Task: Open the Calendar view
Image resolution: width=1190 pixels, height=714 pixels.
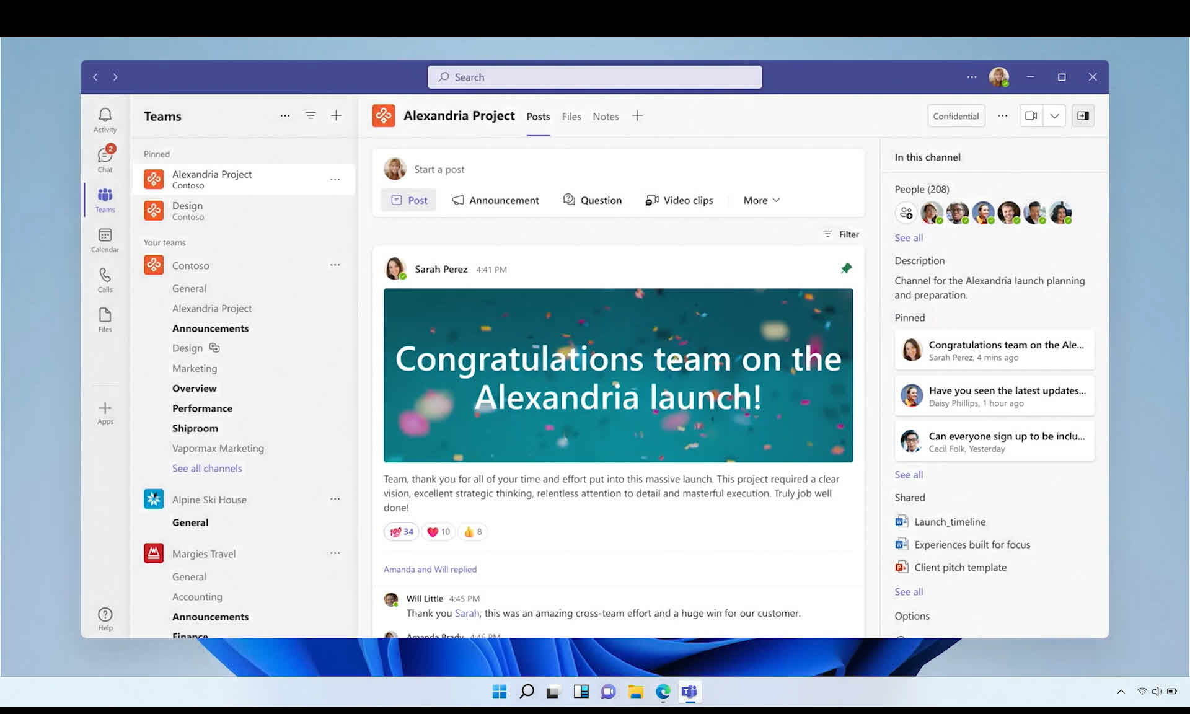Action: [x=105, y=240]
